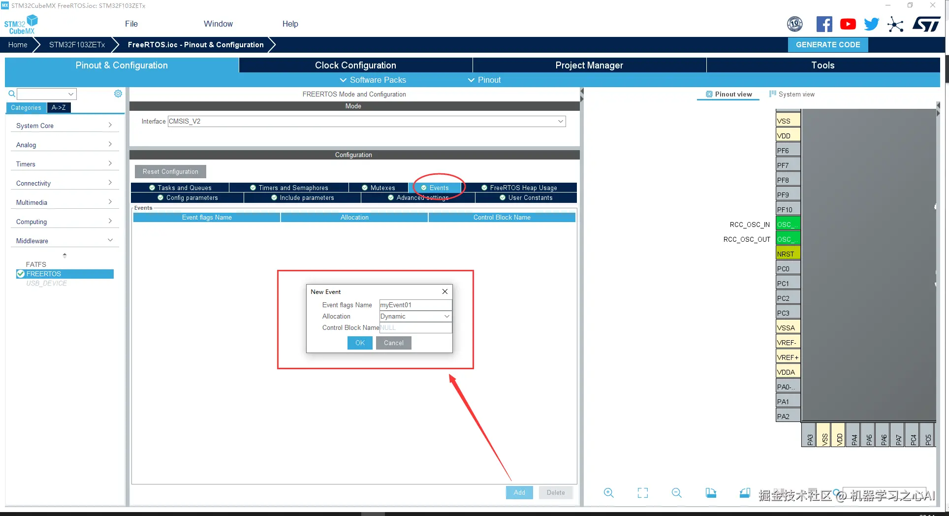Screen dimensions: 949x516
Task: Zoom in on the pinout view
Action: 609,493
